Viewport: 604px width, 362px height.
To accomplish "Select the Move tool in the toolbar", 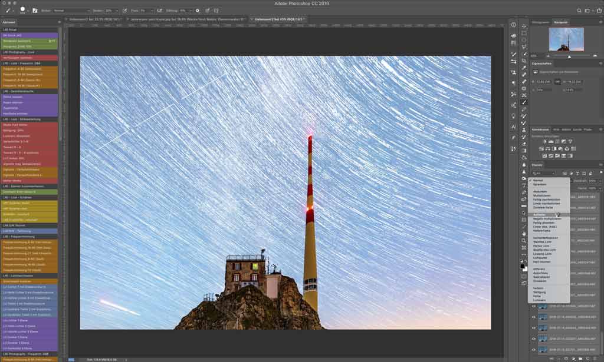I will click(x=524, y=26).
